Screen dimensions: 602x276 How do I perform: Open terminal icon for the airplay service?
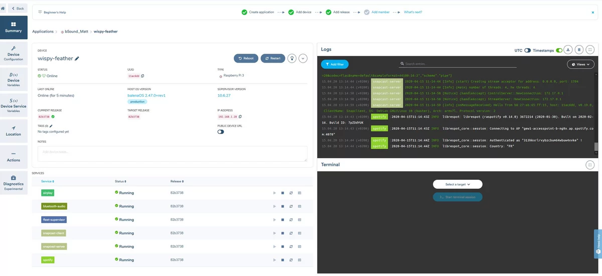click(299, 193)
